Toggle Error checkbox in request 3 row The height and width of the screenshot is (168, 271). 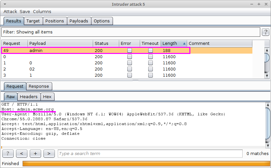point(129,75)
